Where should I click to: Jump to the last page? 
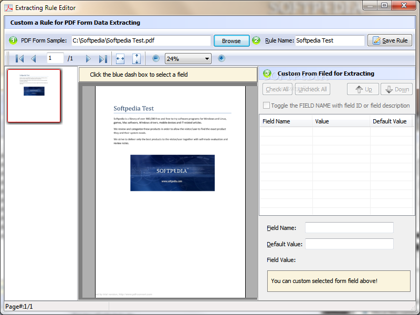coord(103,59)
